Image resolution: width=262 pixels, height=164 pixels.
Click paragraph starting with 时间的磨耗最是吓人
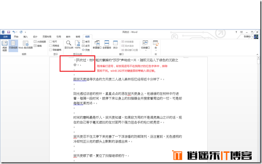[x=127, y=120]
